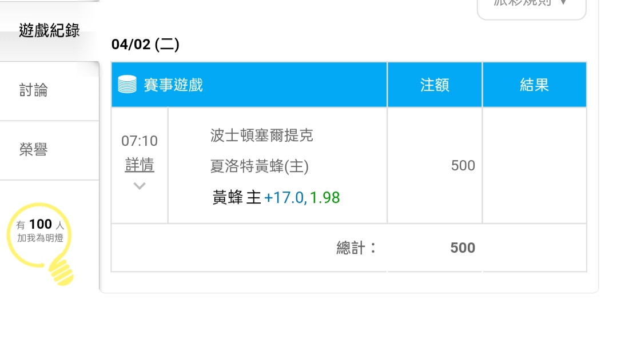
Task: Click the 07:10 game time
Action: tap(140, 141)
